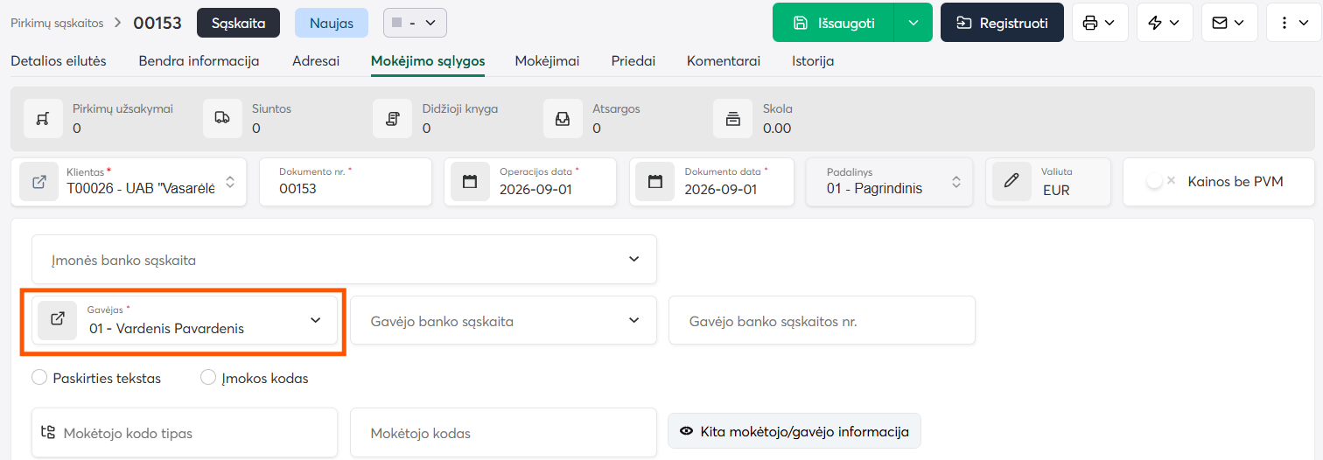Image resolution: width=1323 pixels, height=460 pixels.
Task: Click the Atsargos inventory tray icon
Action: tap(563, 118)
